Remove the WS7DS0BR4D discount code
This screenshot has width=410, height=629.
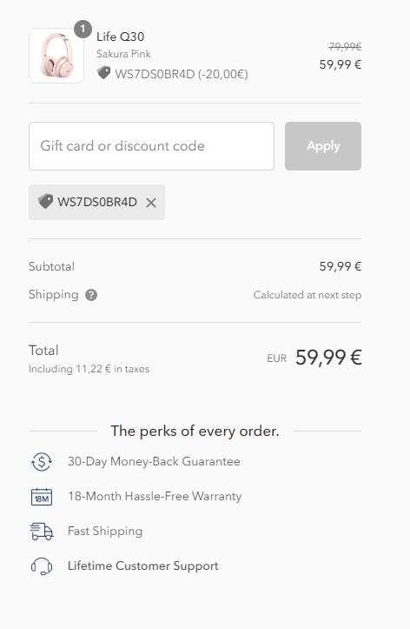[151, 203]
